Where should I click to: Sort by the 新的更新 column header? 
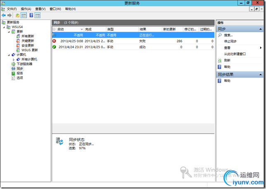pyautogui.click(x=172, y=29)
